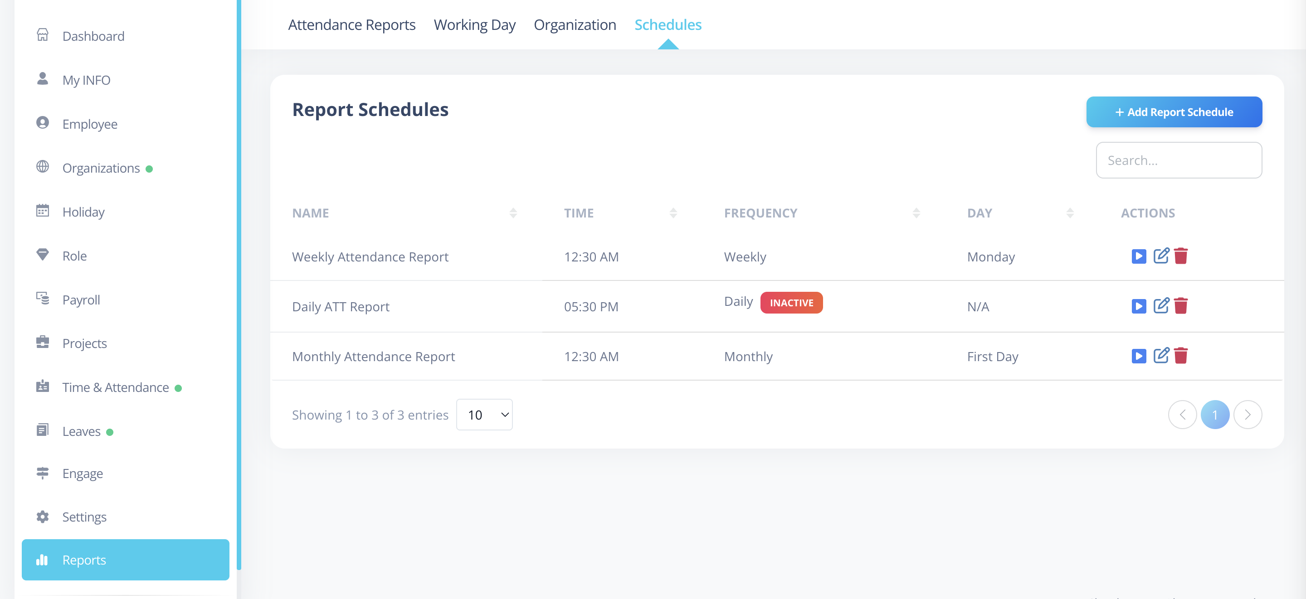Click Add Report Schedule button
Screen dimensions: 1306x599
tap(1174, 112)
